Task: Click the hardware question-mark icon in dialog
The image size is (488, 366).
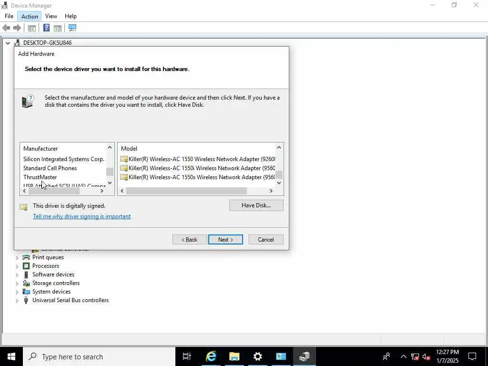Action: click(28, 102)
